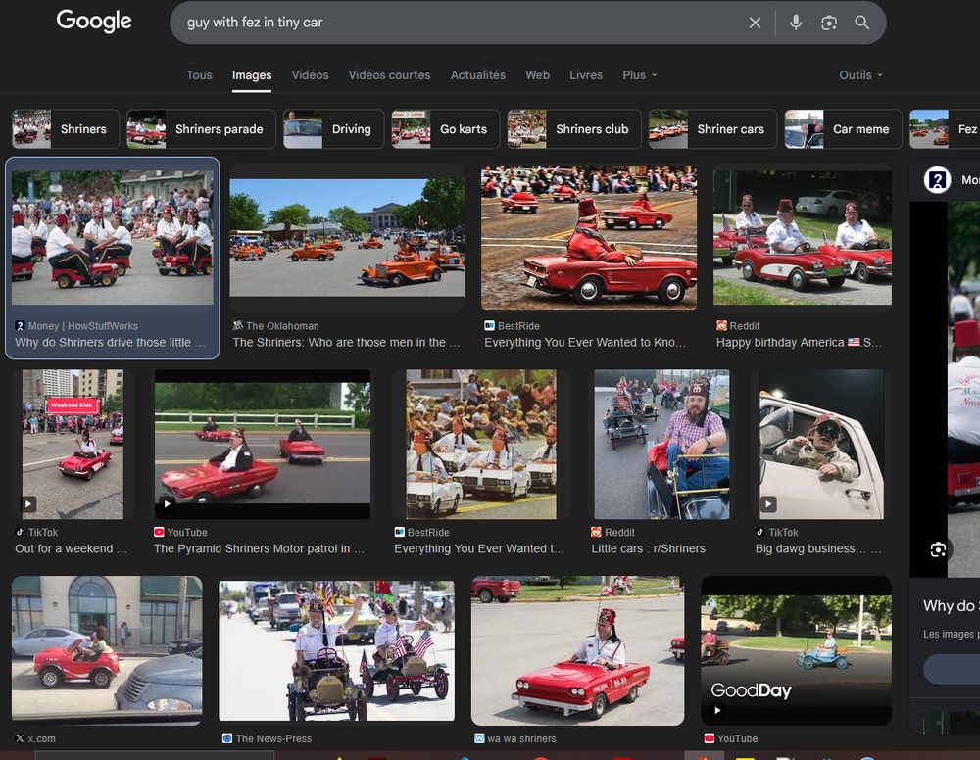
Task: Start voice search with microphone icon
Action: pyautogui.click(x=796, y=23)
